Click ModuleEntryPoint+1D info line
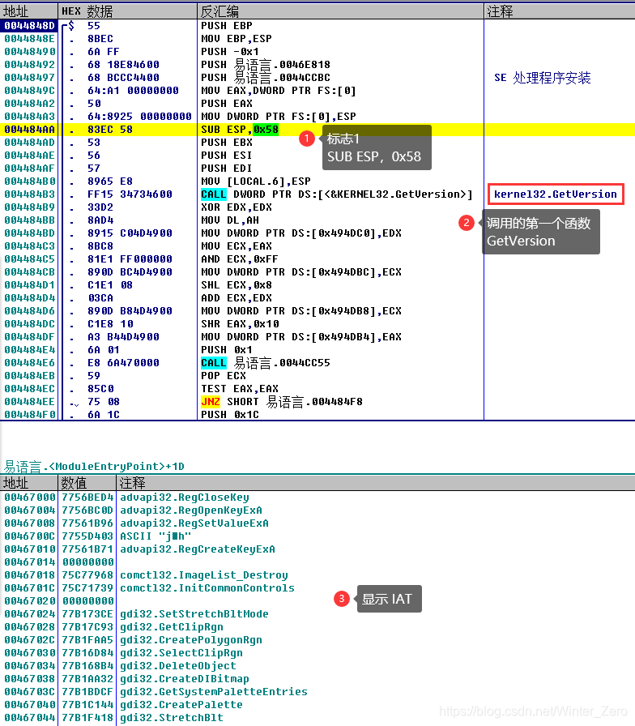Viewport: 635px width, 726px height. point(94,466)
